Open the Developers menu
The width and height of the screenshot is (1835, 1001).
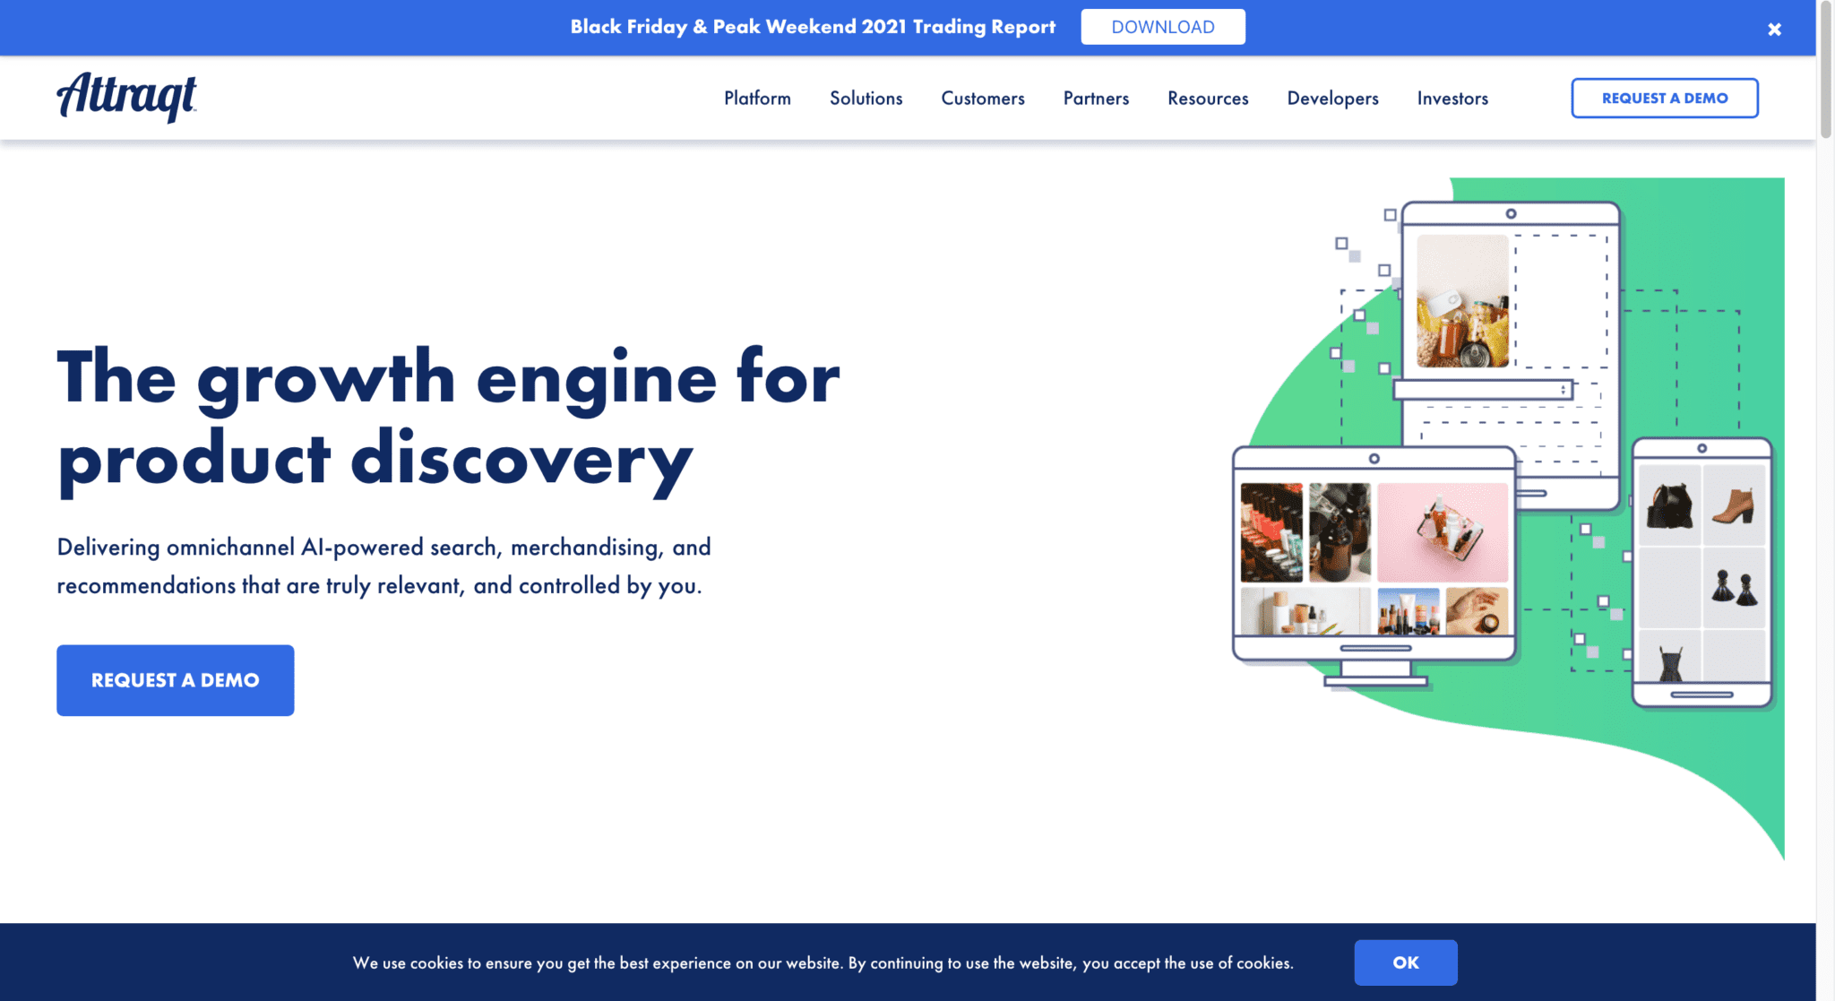[1332, 99]
